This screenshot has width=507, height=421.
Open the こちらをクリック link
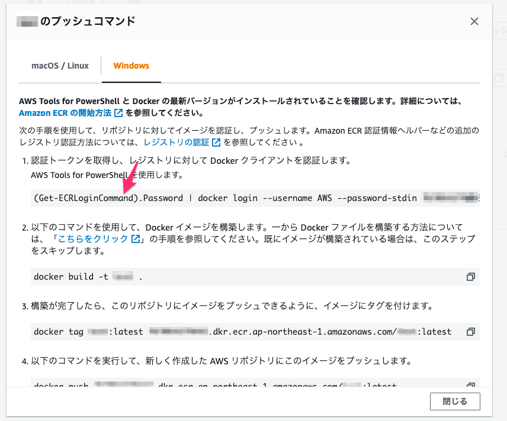(99, 239)
